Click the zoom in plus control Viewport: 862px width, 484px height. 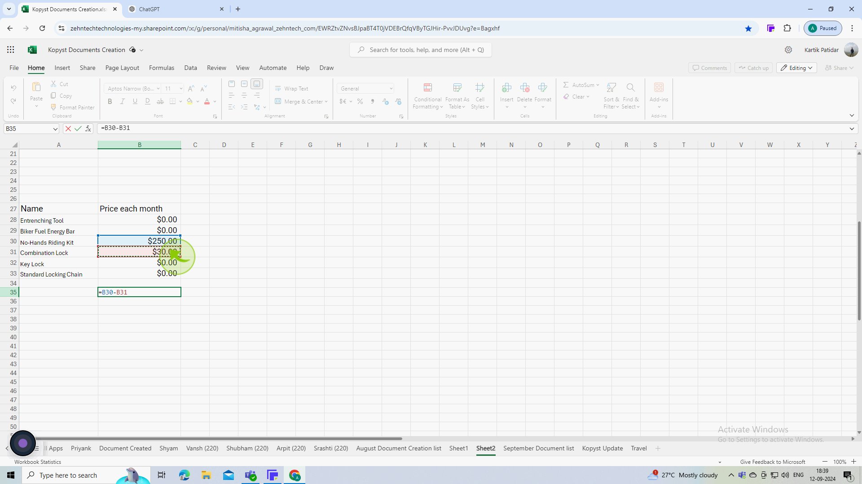coord(853,462)
